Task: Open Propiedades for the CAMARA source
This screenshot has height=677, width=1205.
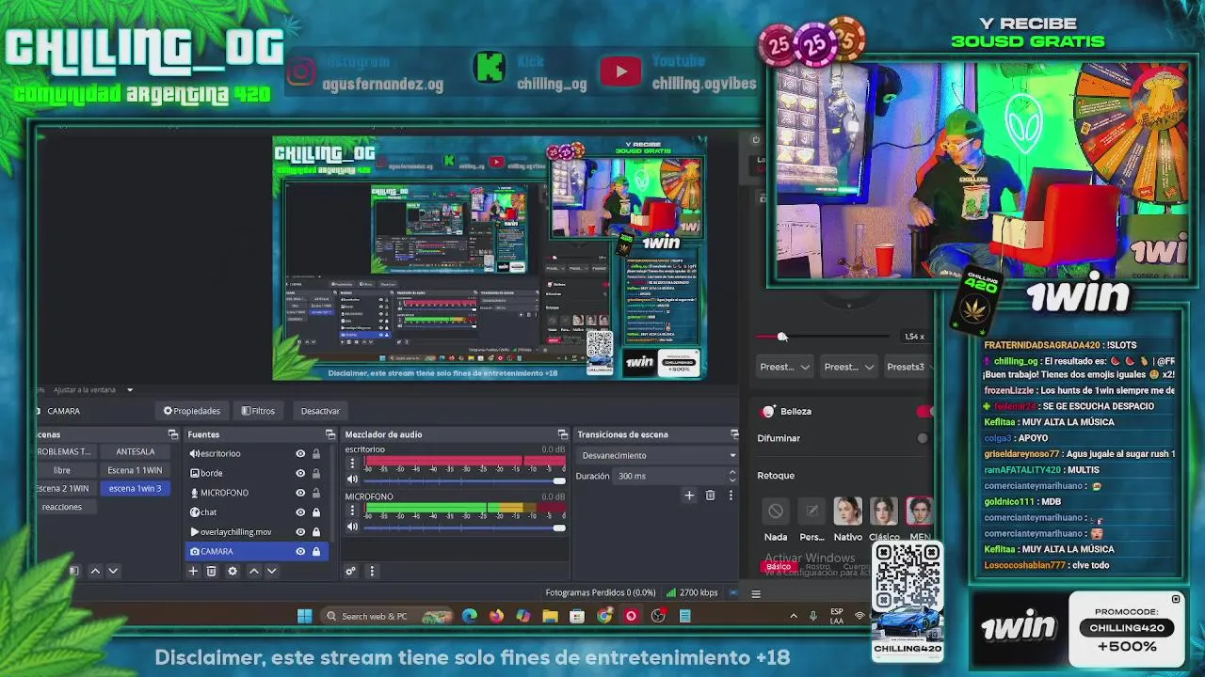Action: coord(192,411)
